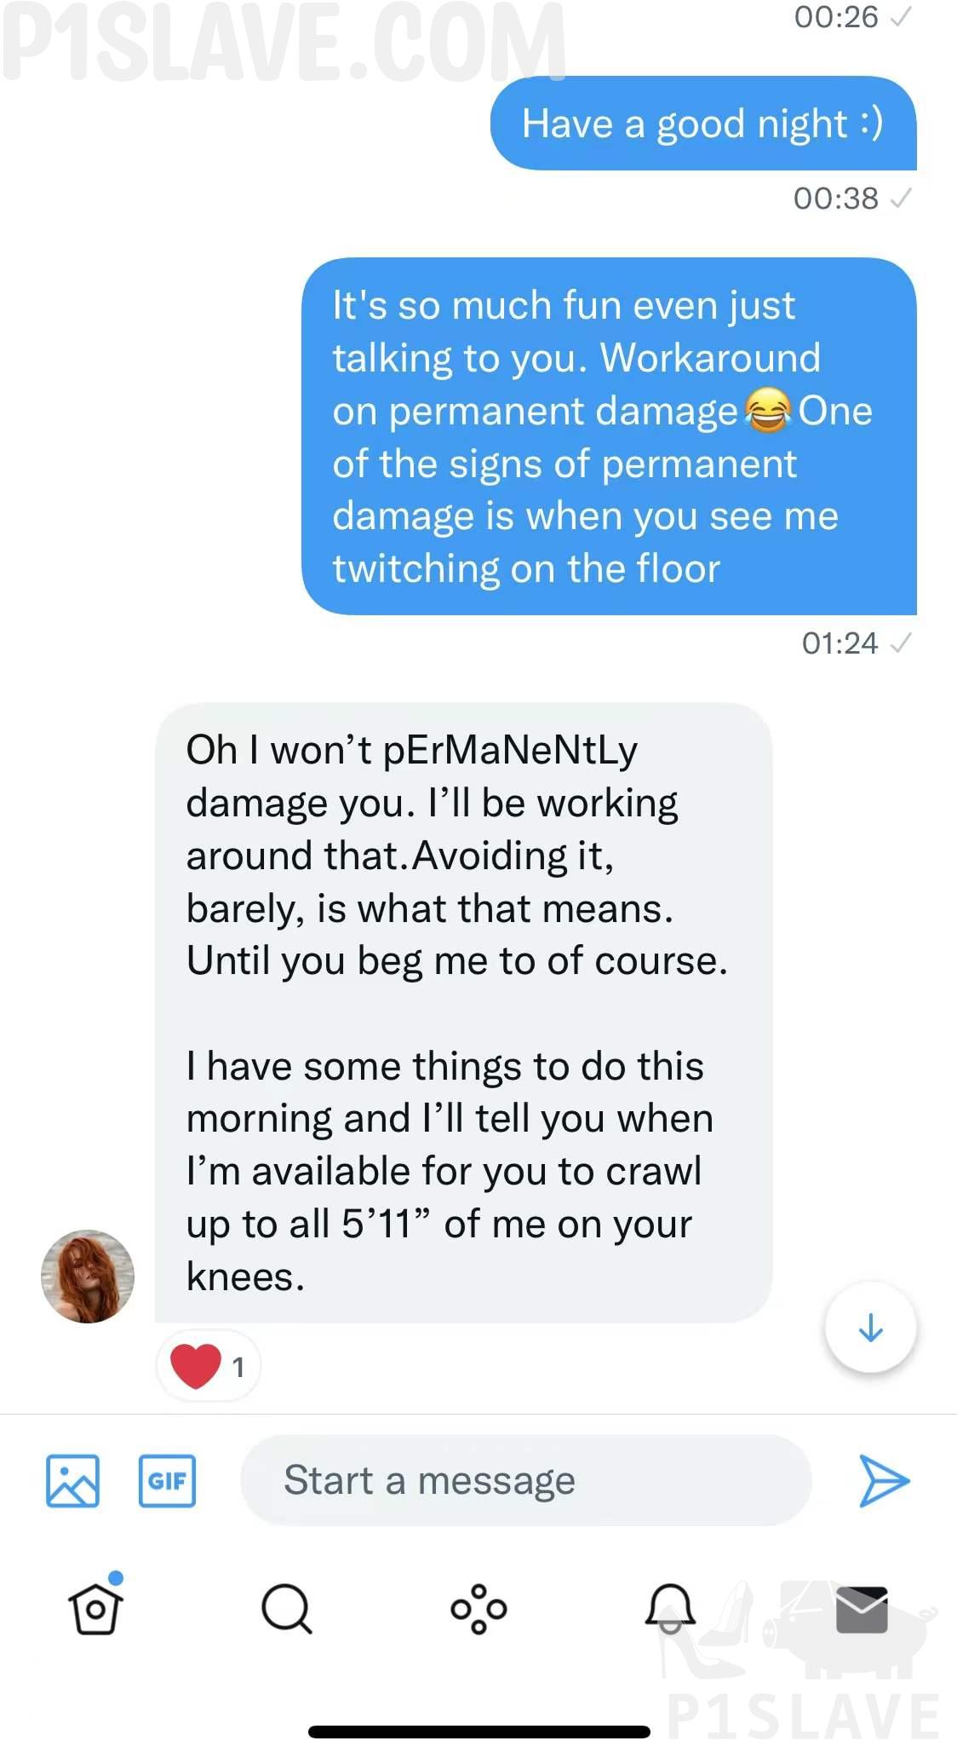
Task: Open the sender's profile picture
Action: pos(88,1276)
